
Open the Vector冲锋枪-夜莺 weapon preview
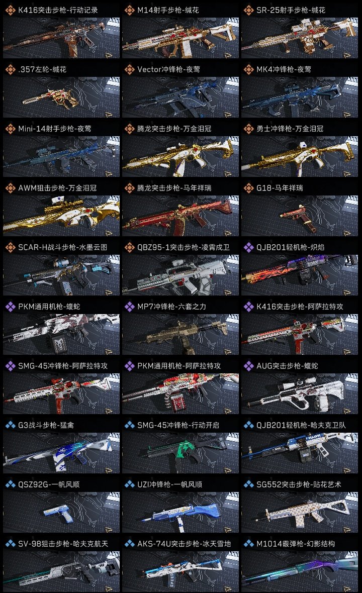(x=180, y=97)
